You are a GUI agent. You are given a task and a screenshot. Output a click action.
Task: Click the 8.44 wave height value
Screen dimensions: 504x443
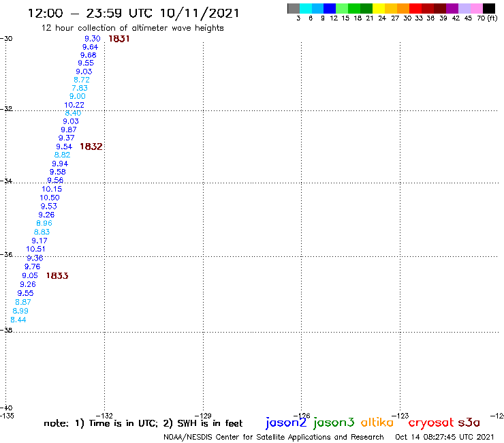pyautogui.click(x=18, y=320)
